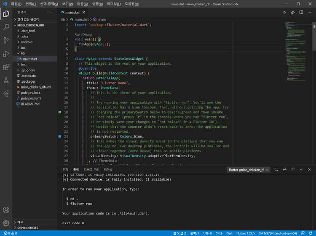The width and height of the screenshot is (316, 236).
Task: Click SM N976N device in status bar
Action: [x=278, y=233]
